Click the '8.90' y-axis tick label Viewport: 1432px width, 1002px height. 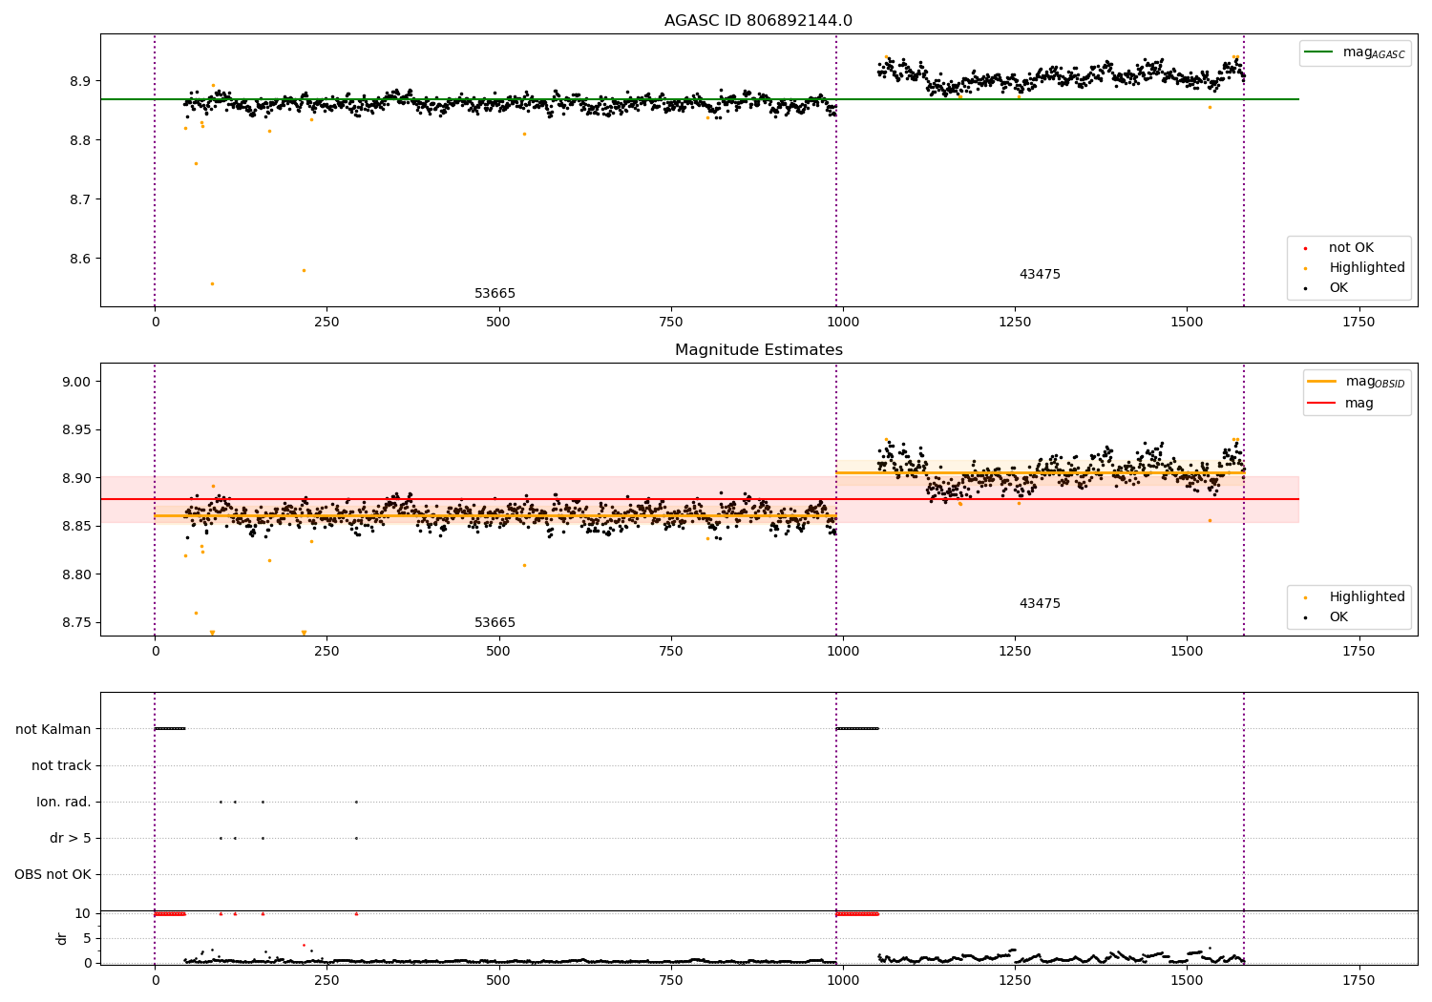click(x=77, y=479)
